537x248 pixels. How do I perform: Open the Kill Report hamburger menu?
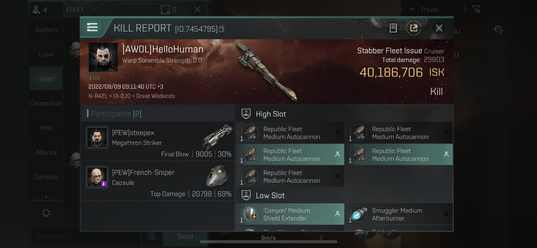coord(92,27)
